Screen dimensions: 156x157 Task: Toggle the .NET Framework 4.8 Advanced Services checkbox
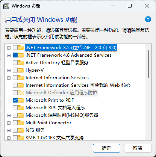pyautogui.click(x=15, y=55)
